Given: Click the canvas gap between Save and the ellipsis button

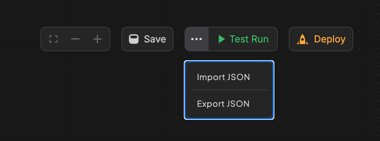Looking at the screenshot, I should click(179, 39).
